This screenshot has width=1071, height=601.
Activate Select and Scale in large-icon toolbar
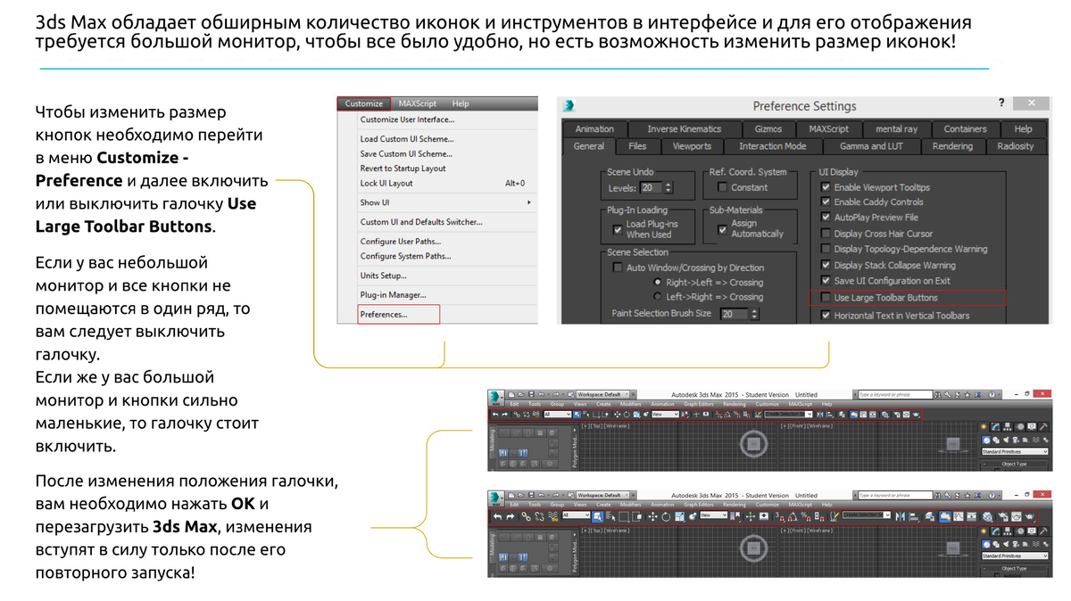680,516
